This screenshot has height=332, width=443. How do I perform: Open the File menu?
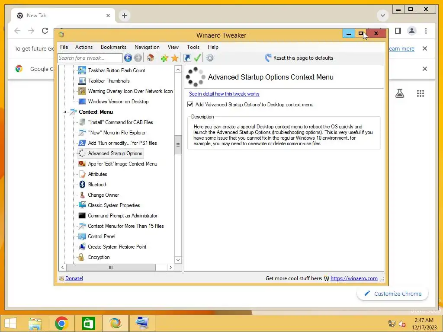point(64,47)
